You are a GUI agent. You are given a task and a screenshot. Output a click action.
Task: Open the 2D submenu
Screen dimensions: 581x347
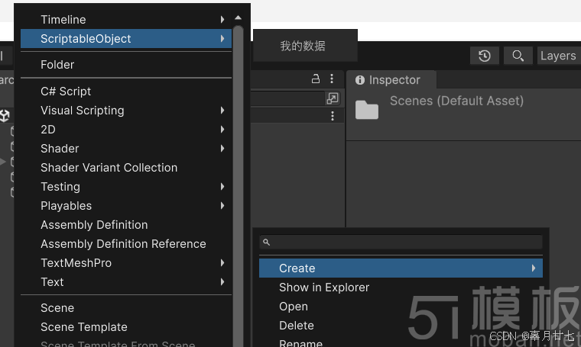[x=126, y=130]
